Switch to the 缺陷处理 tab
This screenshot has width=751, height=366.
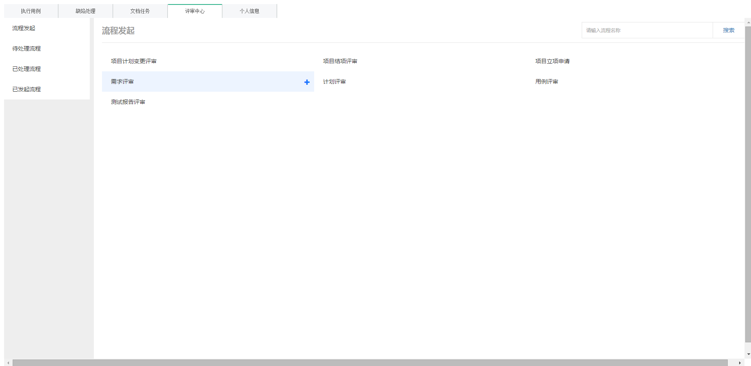(85, 11)
